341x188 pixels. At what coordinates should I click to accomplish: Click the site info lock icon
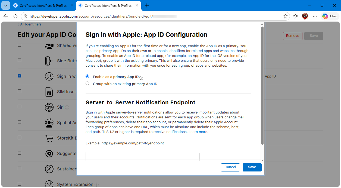(x=25, y=16)
